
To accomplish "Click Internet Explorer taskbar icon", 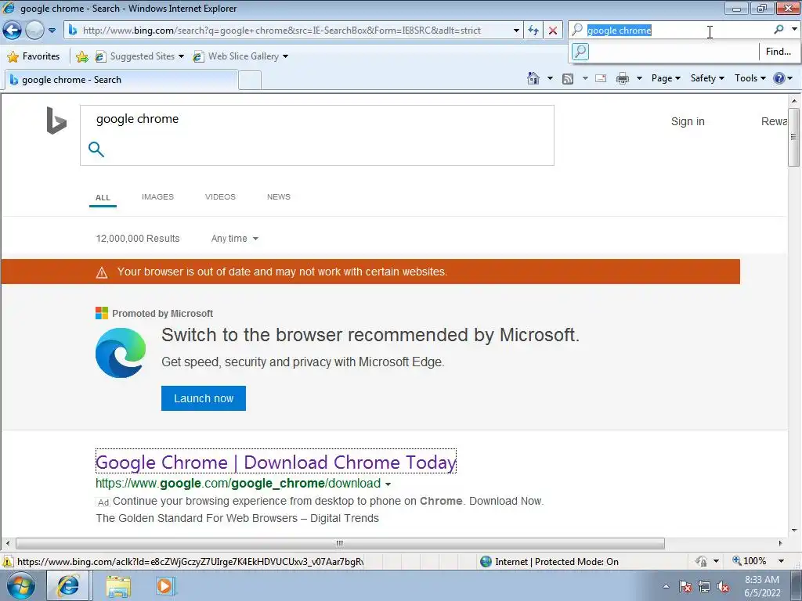I will coord(68,585).
